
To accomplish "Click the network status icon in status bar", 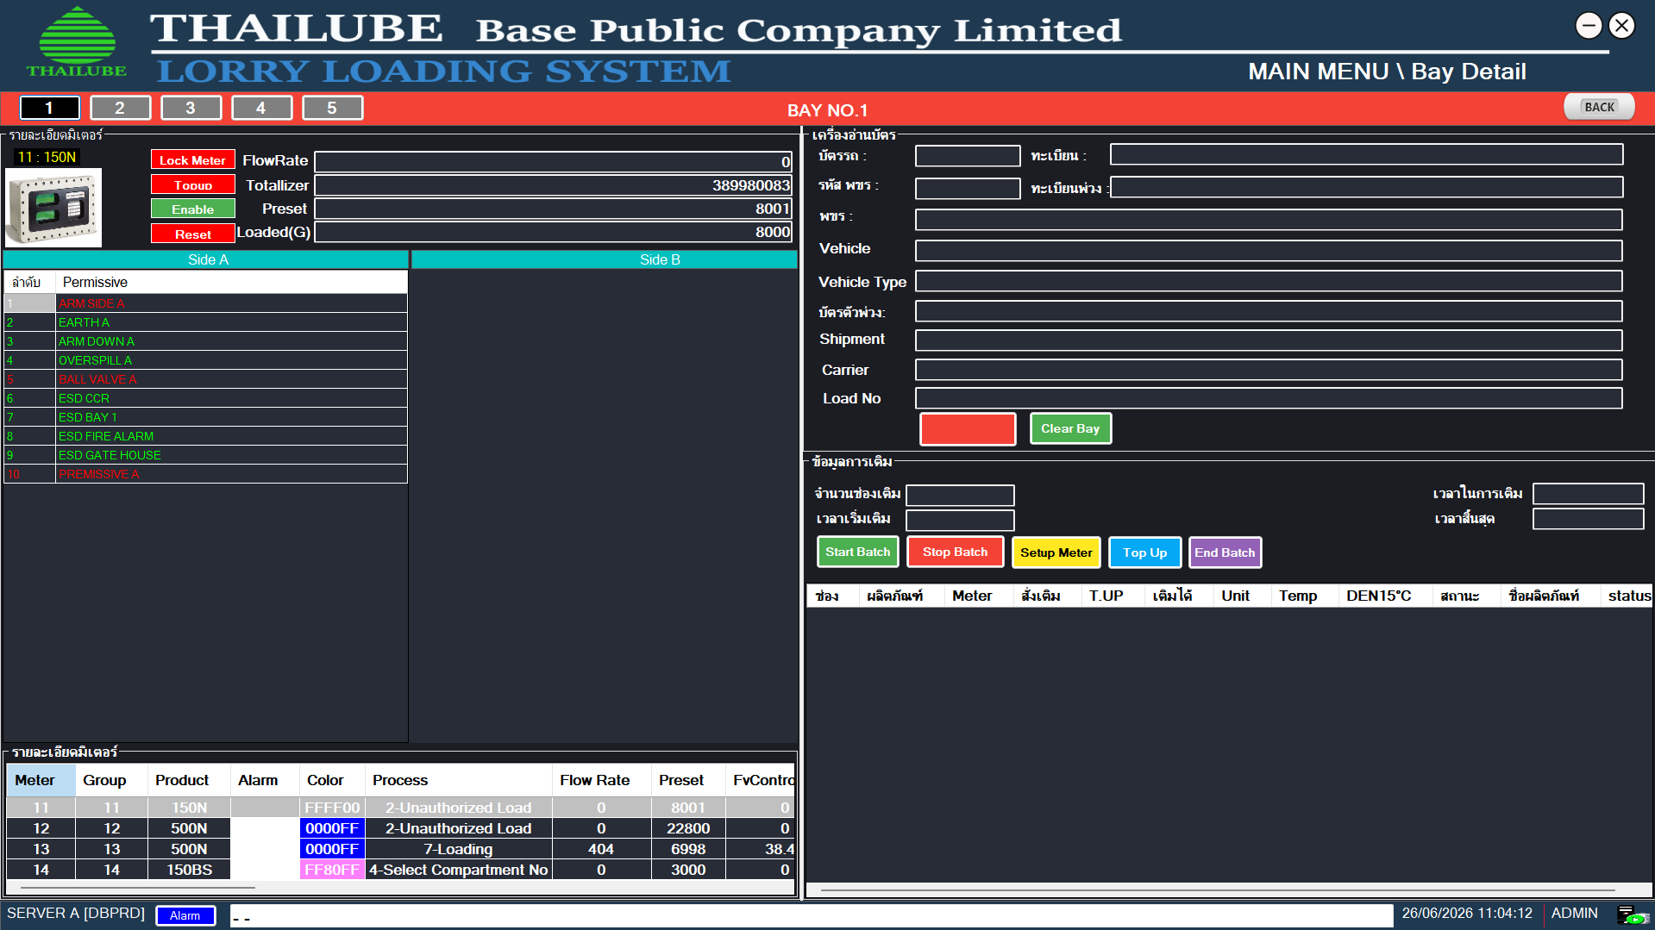I will (1632, 914).
